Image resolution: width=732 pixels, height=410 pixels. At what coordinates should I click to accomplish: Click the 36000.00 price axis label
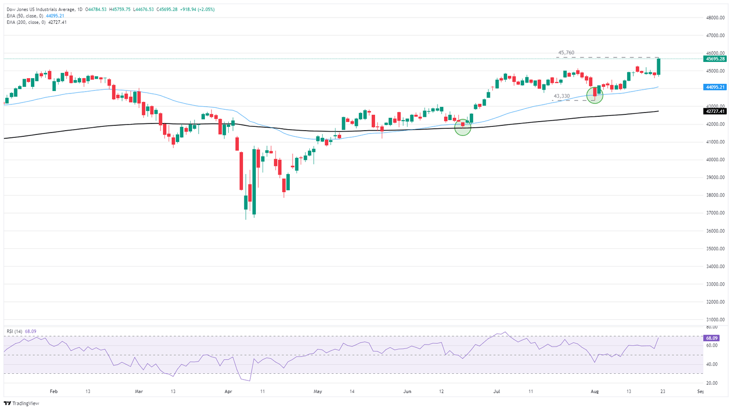tap(715, 231)
